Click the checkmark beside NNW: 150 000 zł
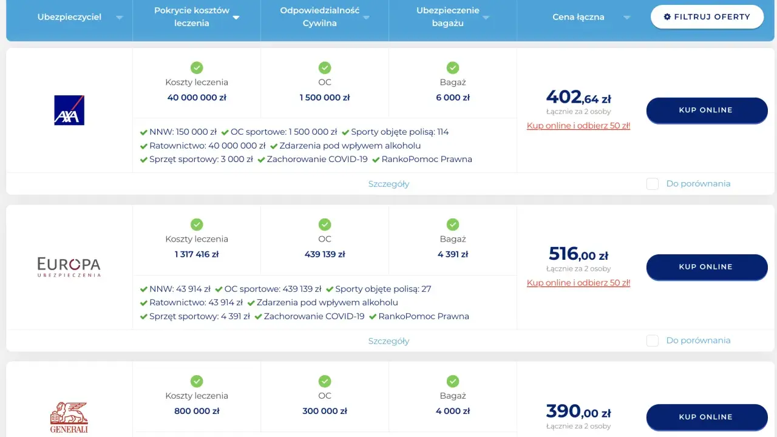Image resolution: width=777 pixels, height=437 pixels. click(x=144, y=132)
